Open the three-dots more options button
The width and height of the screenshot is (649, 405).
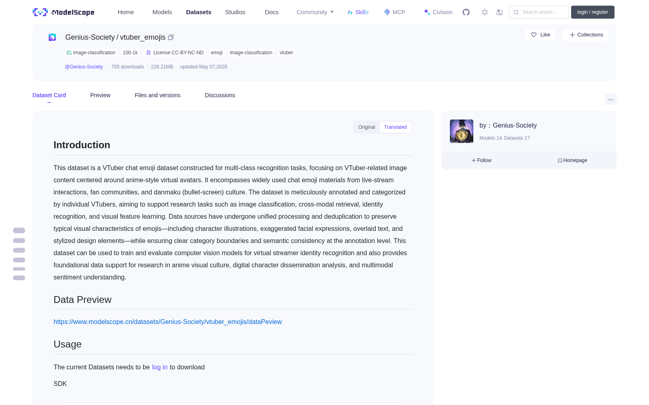tap(610, 99)
